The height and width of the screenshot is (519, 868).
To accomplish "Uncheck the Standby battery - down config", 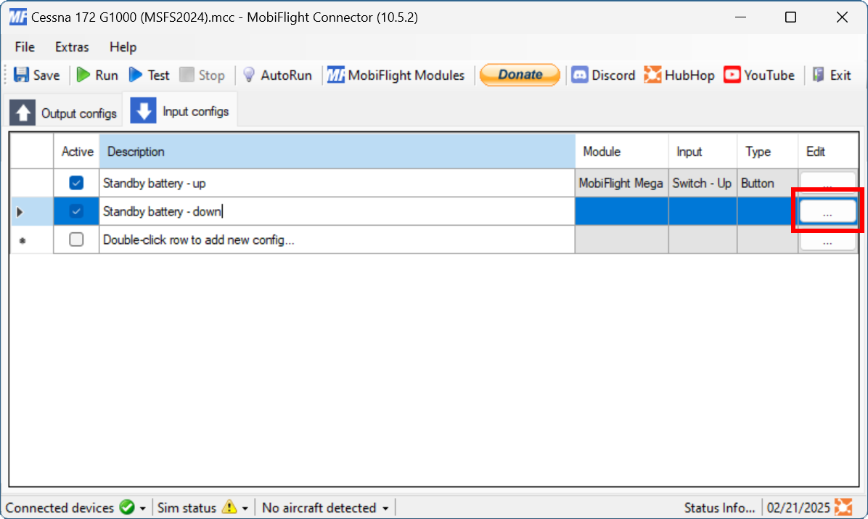I will [x=76, y=211].
